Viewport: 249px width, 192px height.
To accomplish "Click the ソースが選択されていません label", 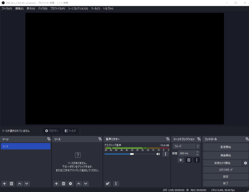I will click(x=16, y=131).
